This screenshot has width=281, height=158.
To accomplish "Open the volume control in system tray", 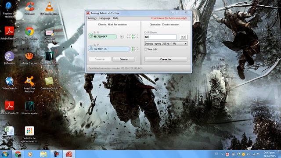I will 248,154.
